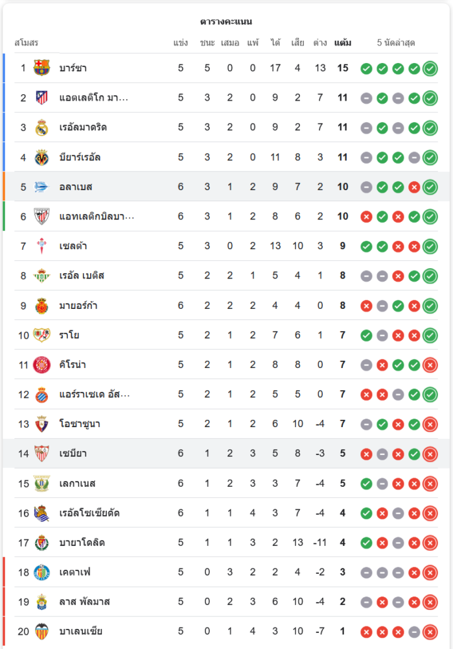Click the Real Betis crest icon
Viewport: 453px width, 649px height.
41,276
